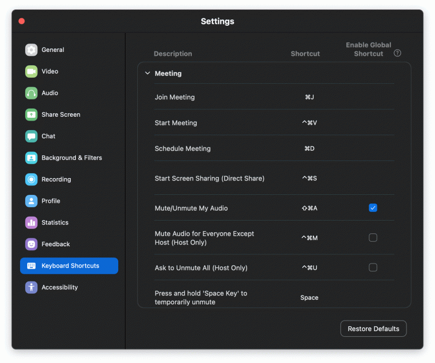Click the Statistics bar chart icon
The width and height of the screenshot is (435, 363).
click(31, 223)
